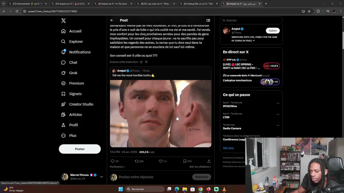344x193 pixels.
Task: Click the taskbar Rechercher search box
Action: point(145,189)
